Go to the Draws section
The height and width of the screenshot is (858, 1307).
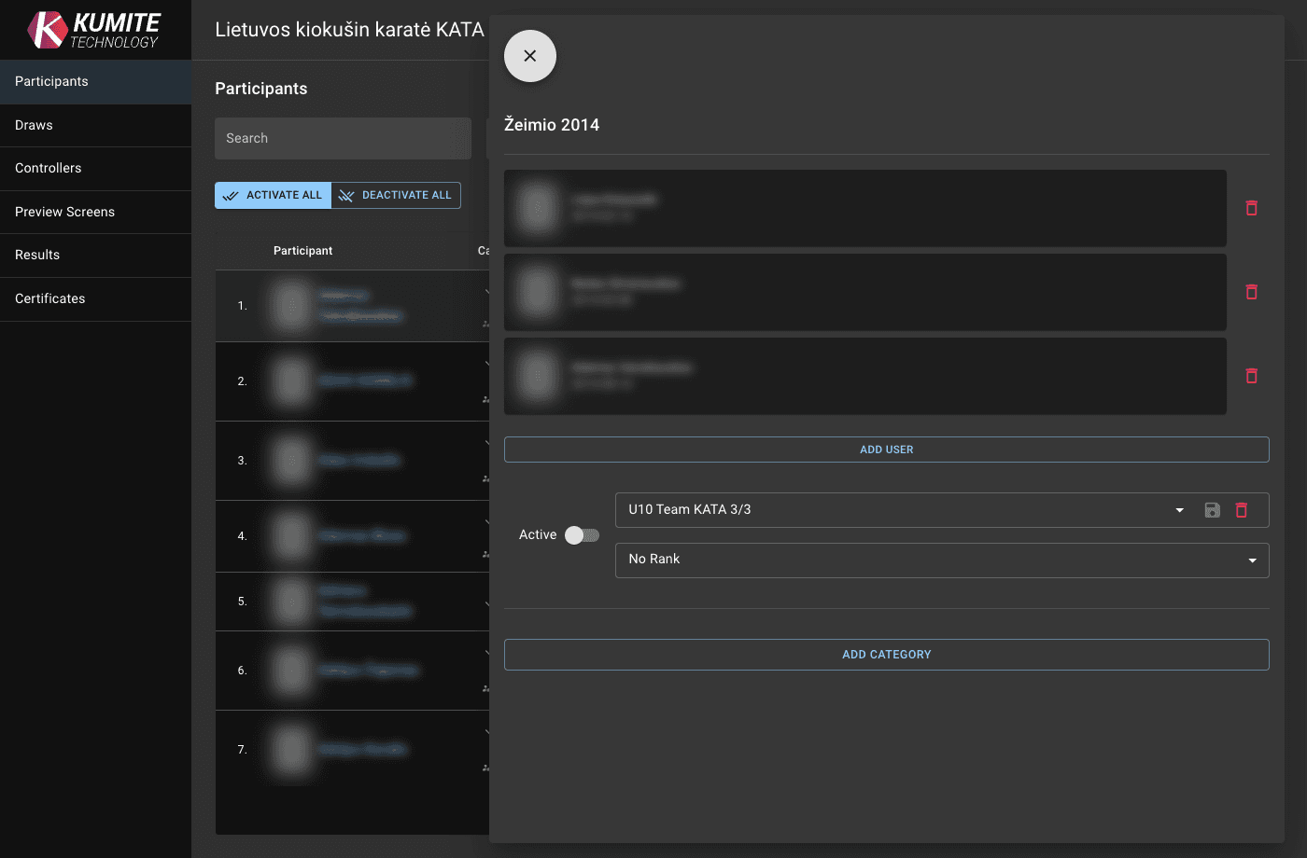point(33,125)
